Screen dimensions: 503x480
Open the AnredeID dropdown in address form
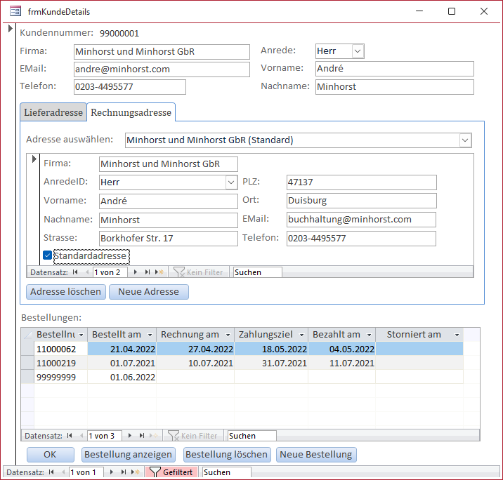click(x=231, y=182)
